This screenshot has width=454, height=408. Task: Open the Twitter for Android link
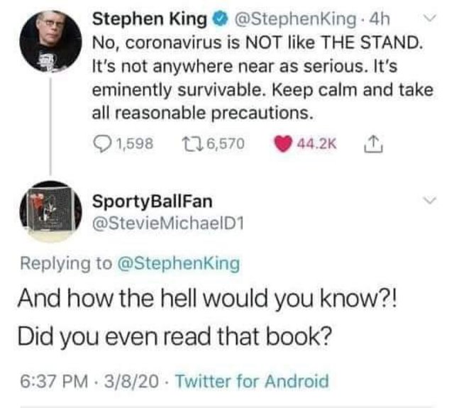coord(253,381)
